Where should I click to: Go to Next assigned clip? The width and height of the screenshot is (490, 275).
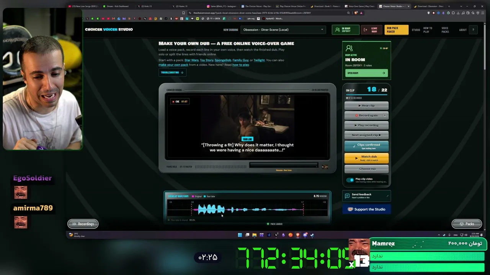click(x=366, y=135)
